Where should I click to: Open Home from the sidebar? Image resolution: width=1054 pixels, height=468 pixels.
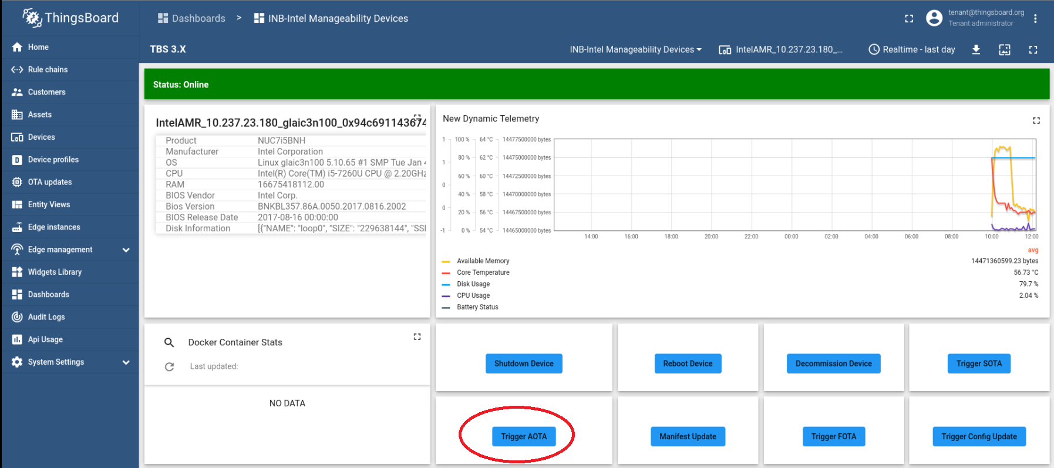(x=70, y=47)
